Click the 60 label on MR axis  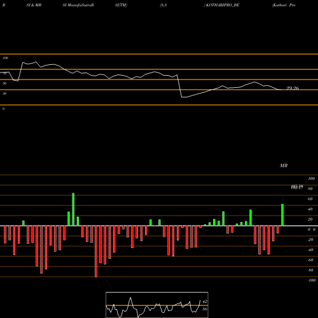click(310, 199)
